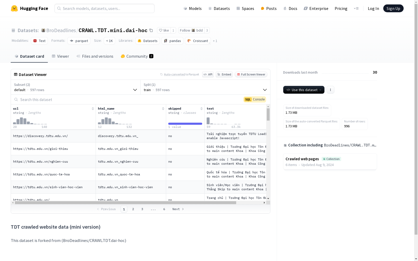Open the BroDeadlines owner link
This screenshot has width=418, height=261.
click(x=61, y=30)
